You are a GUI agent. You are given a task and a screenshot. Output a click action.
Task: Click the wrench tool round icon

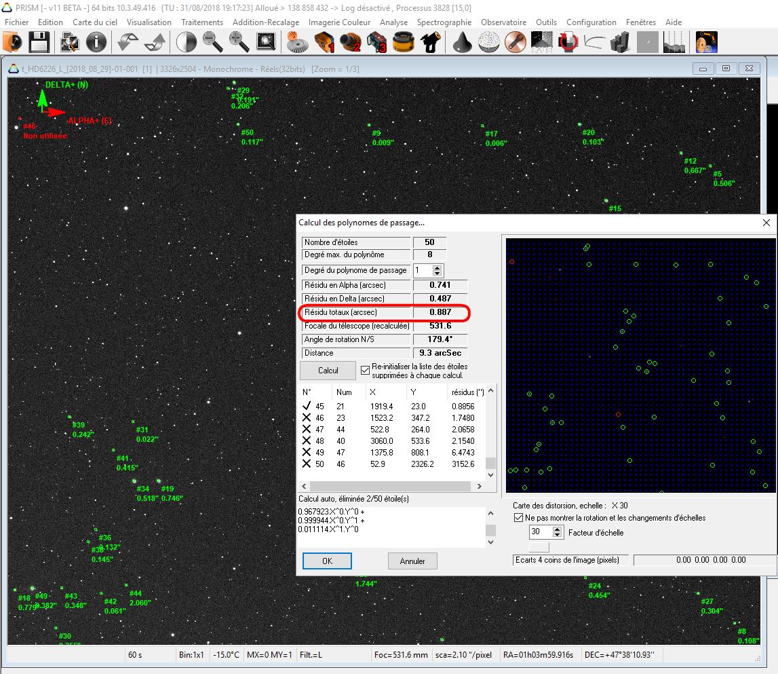(516, 43)
